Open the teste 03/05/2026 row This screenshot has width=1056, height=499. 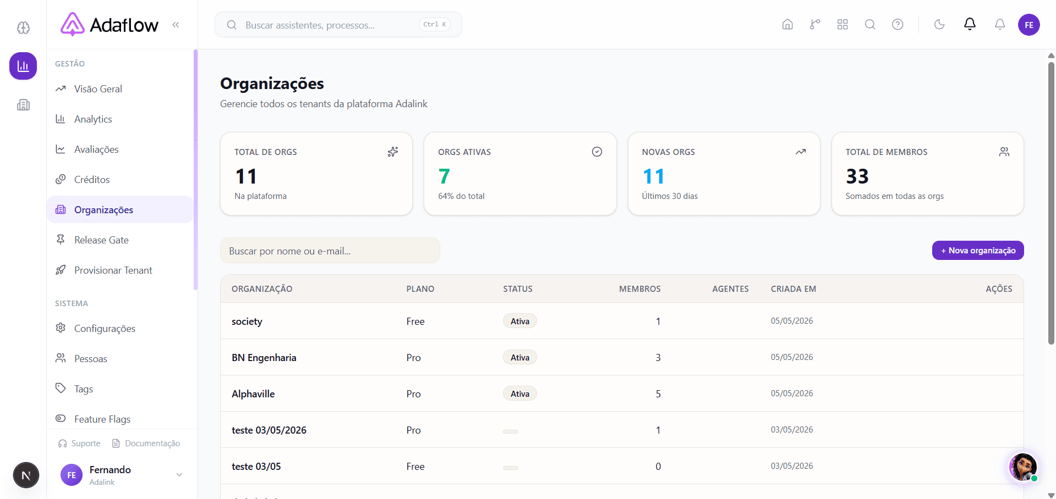(622, 430)
